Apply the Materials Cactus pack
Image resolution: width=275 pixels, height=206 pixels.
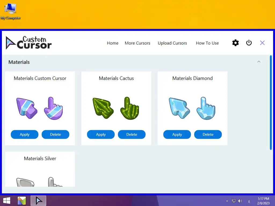click(101, 134)
